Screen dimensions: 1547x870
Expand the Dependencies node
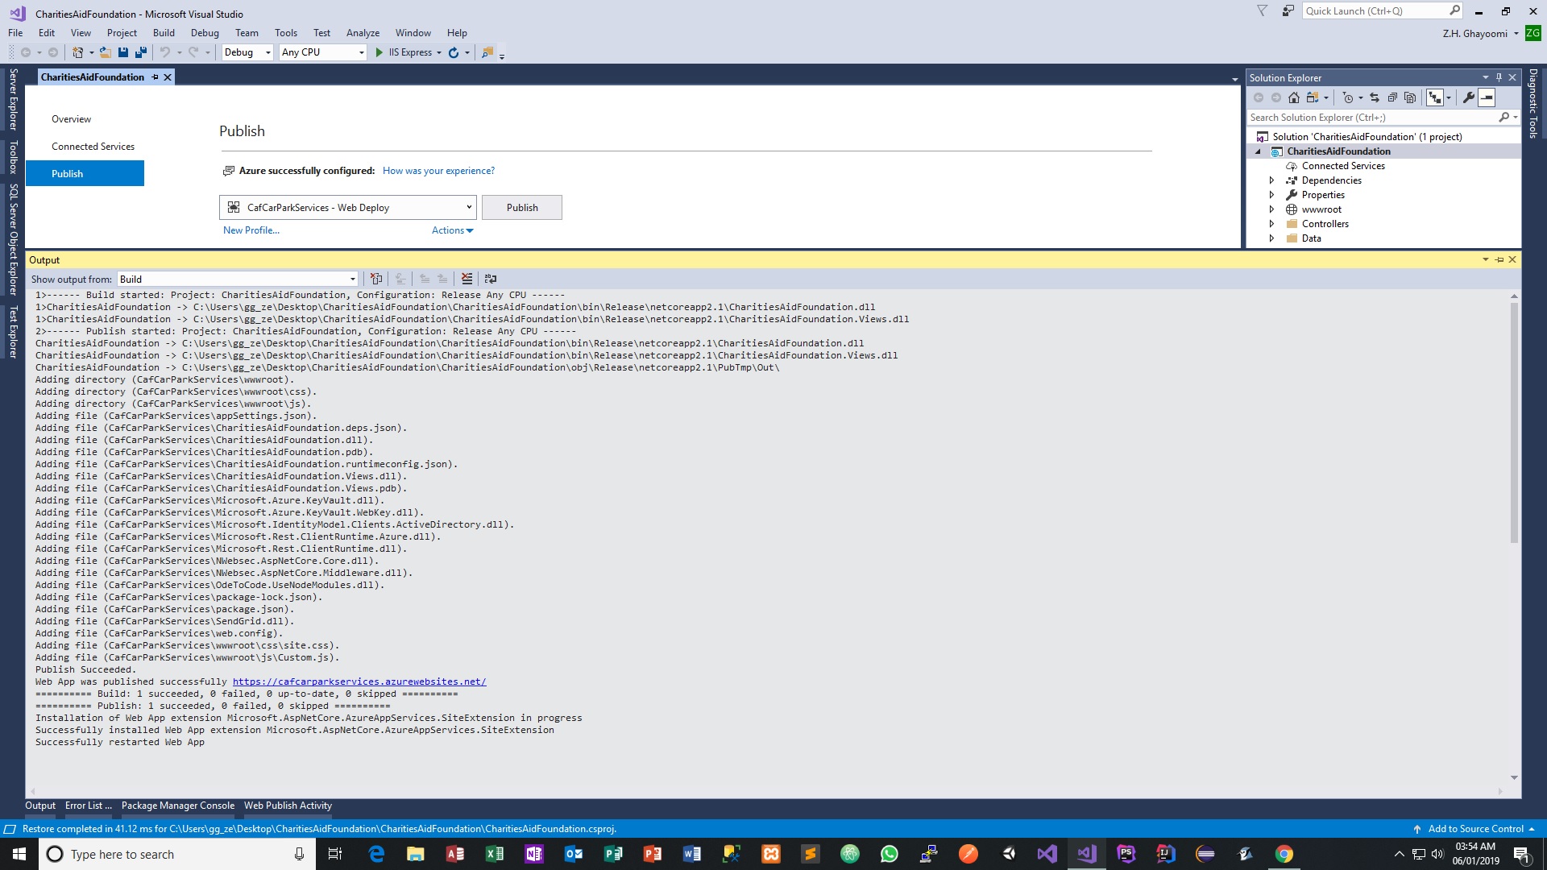(x=1271, y=180)
